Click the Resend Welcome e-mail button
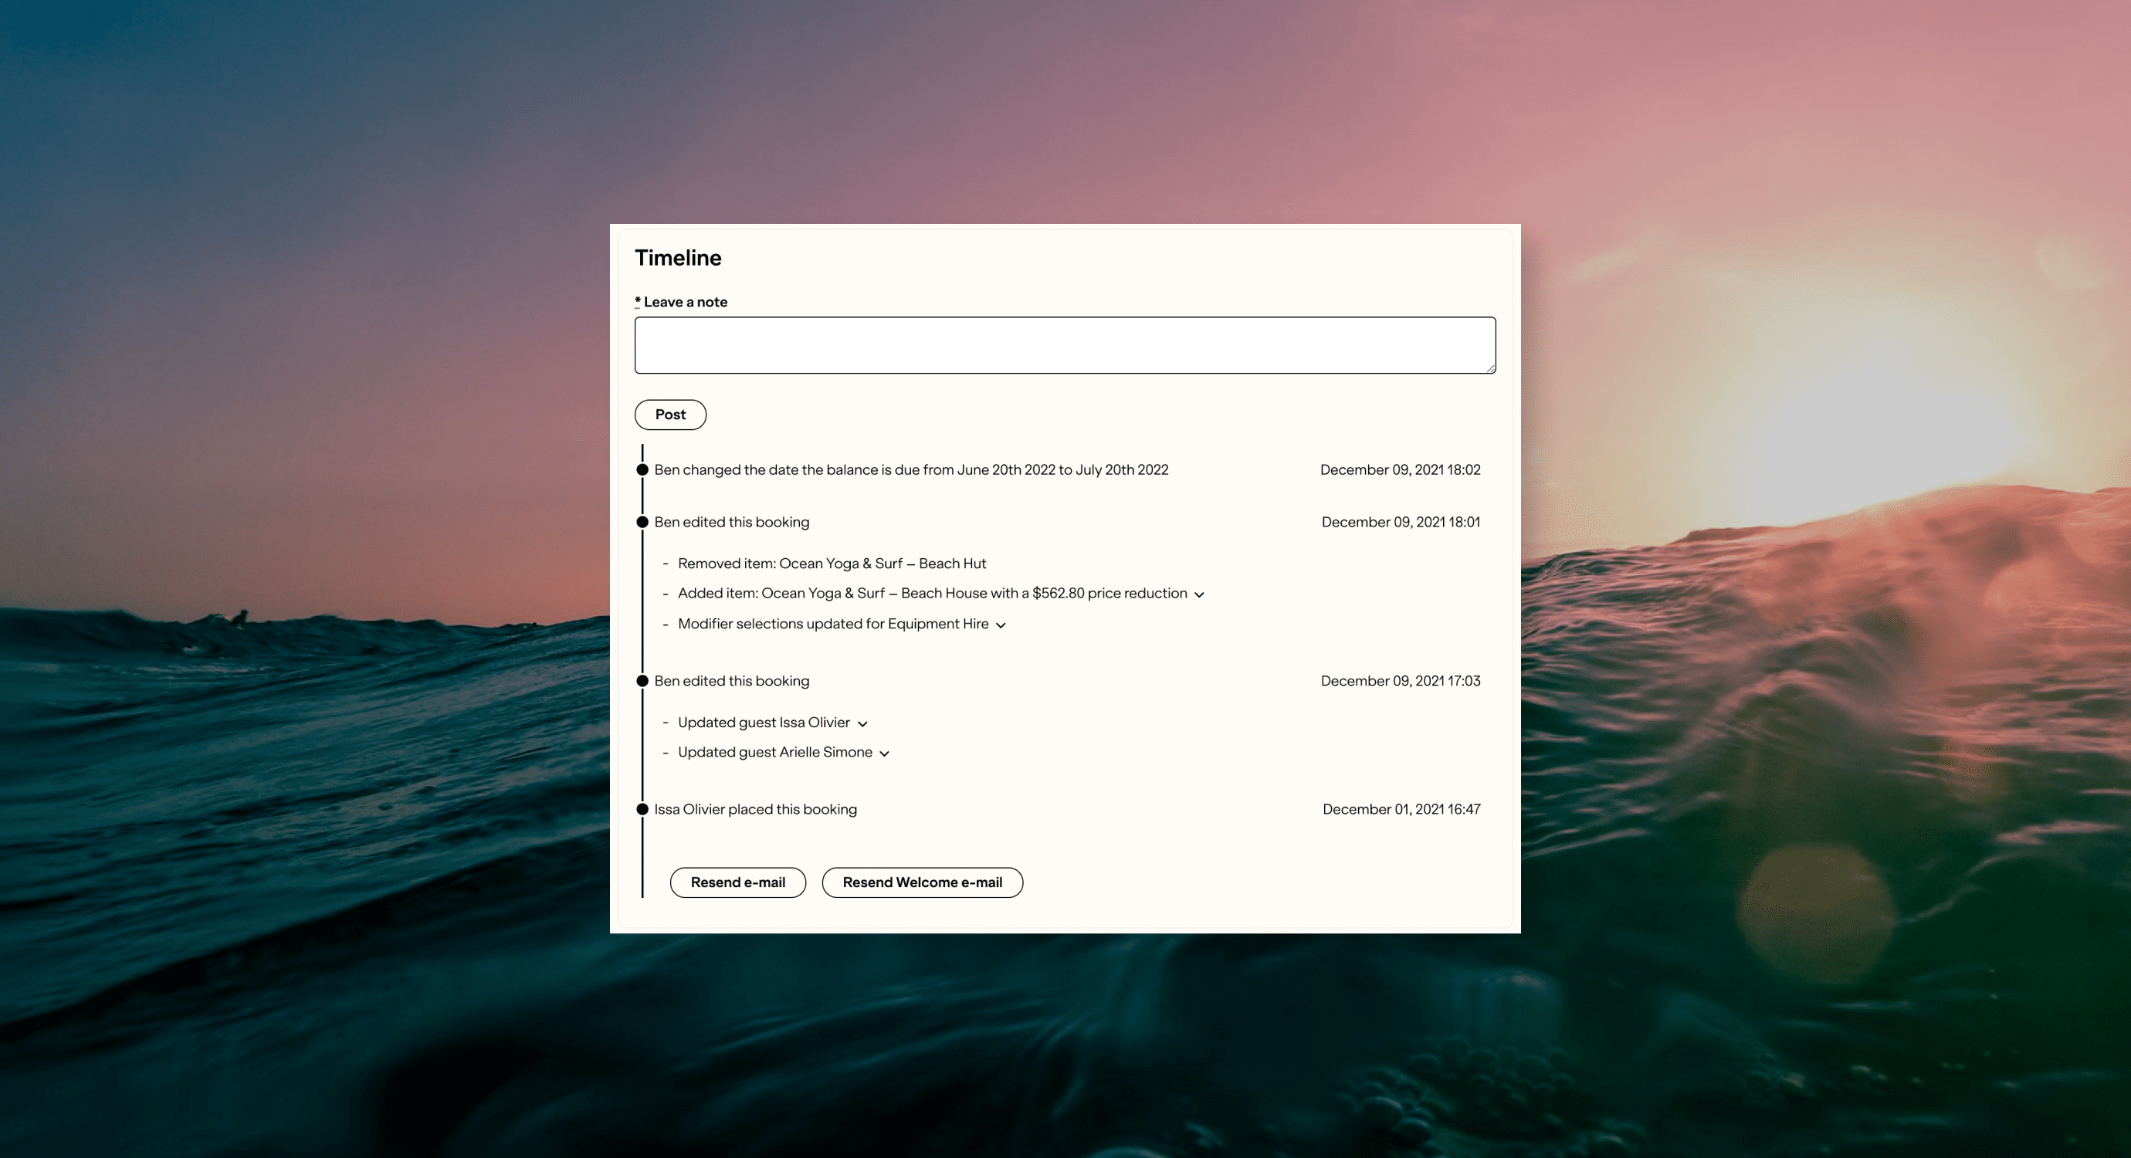2131x1158 pixels. tap(923, 882)
